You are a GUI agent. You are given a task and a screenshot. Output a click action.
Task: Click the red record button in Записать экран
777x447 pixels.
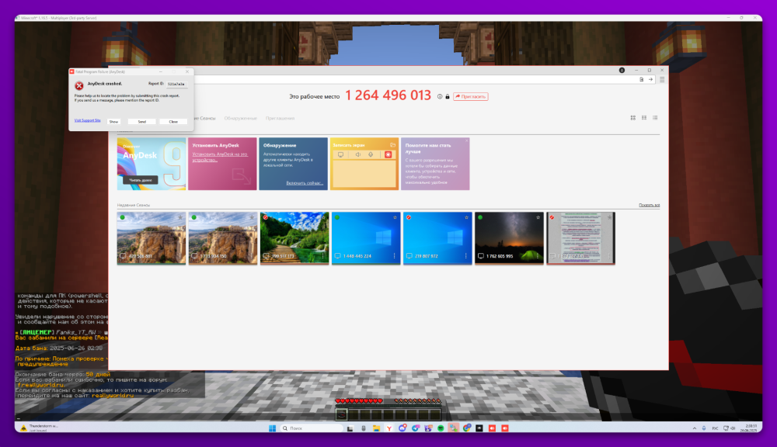point(388,155)
